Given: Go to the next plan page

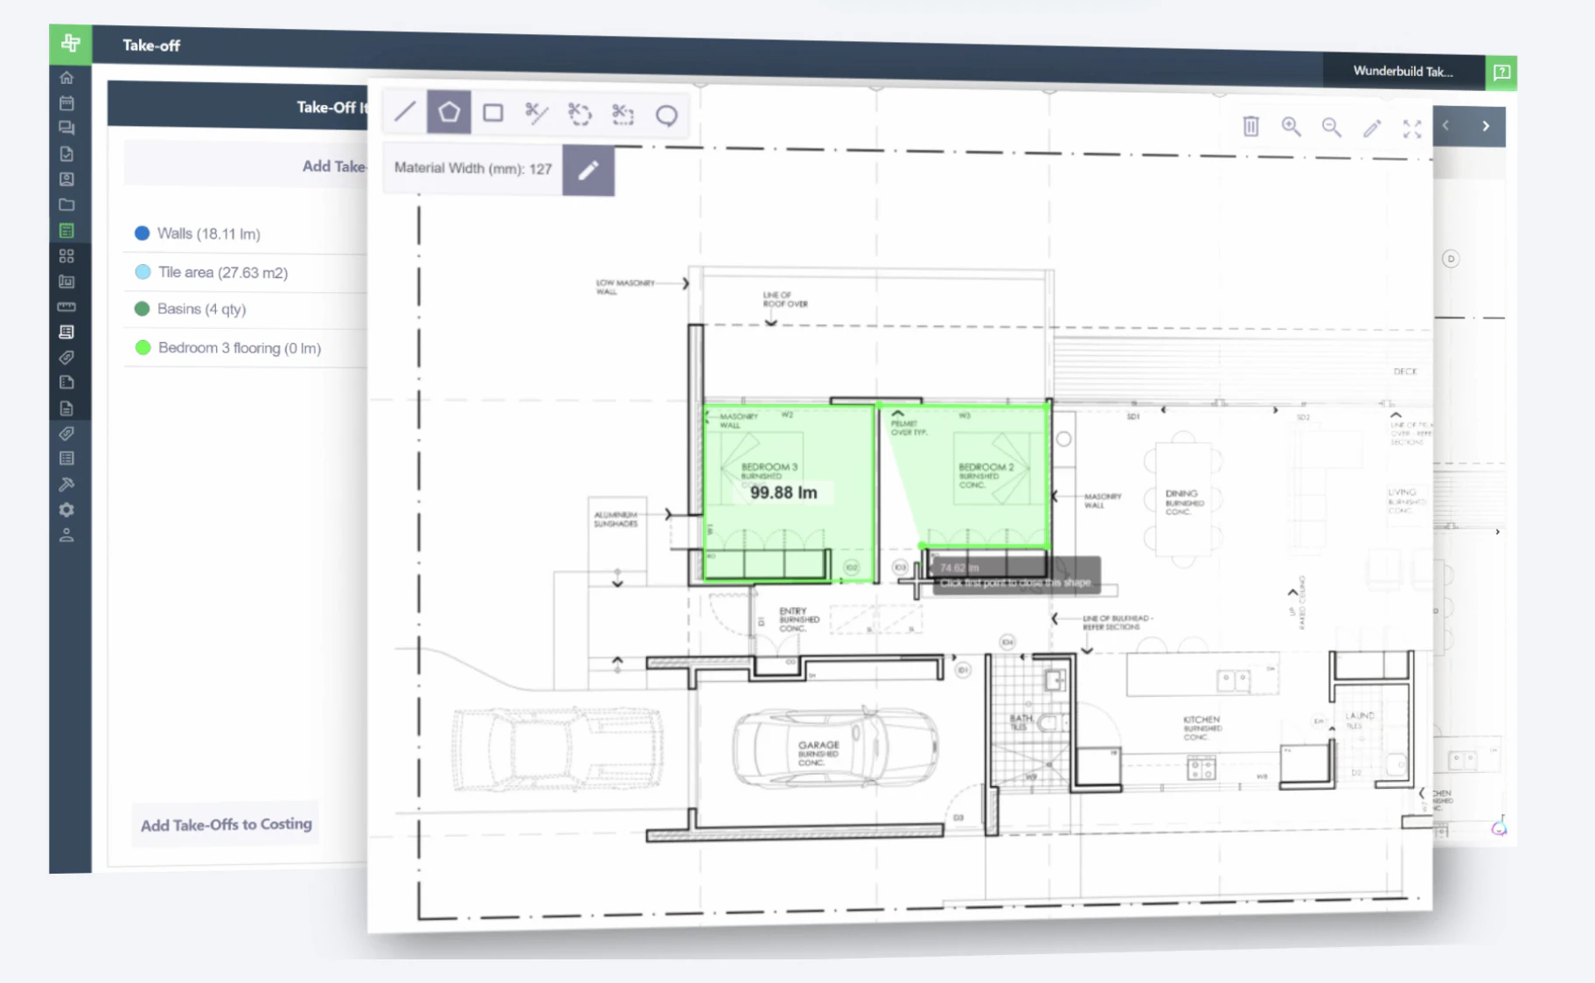Looking at the screenshot, I should pos(1485,126).
